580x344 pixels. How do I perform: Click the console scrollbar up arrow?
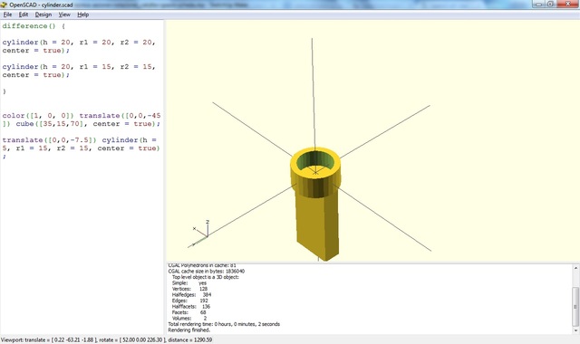click(x=575, y=268)
